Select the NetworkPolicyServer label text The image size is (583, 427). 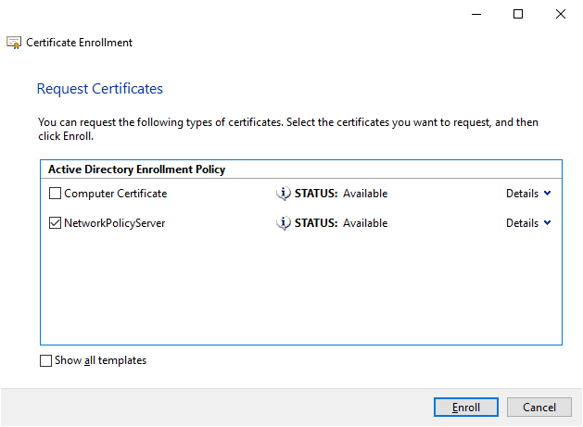pos(115,223)
